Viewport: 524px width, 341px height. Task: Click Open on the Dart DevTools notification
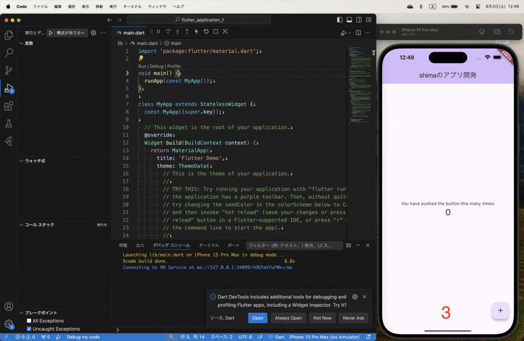click(258, 318)
